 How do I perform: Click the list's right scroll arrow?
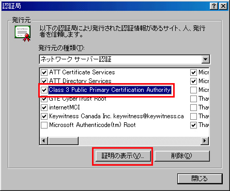click(205, 141)
